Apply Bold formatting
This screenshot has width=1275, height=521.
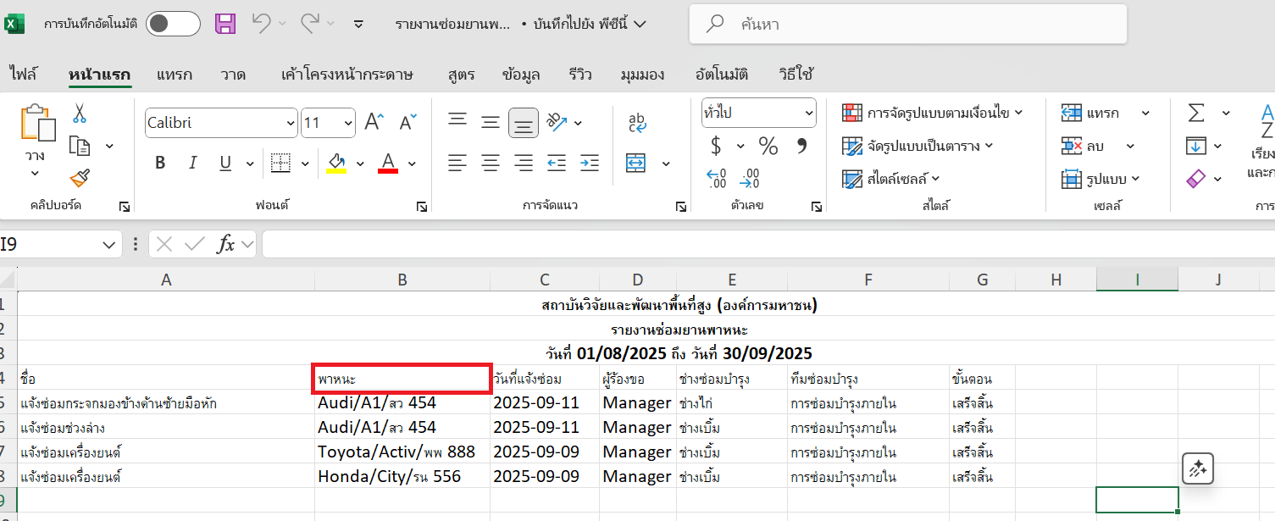click(160, 163)
